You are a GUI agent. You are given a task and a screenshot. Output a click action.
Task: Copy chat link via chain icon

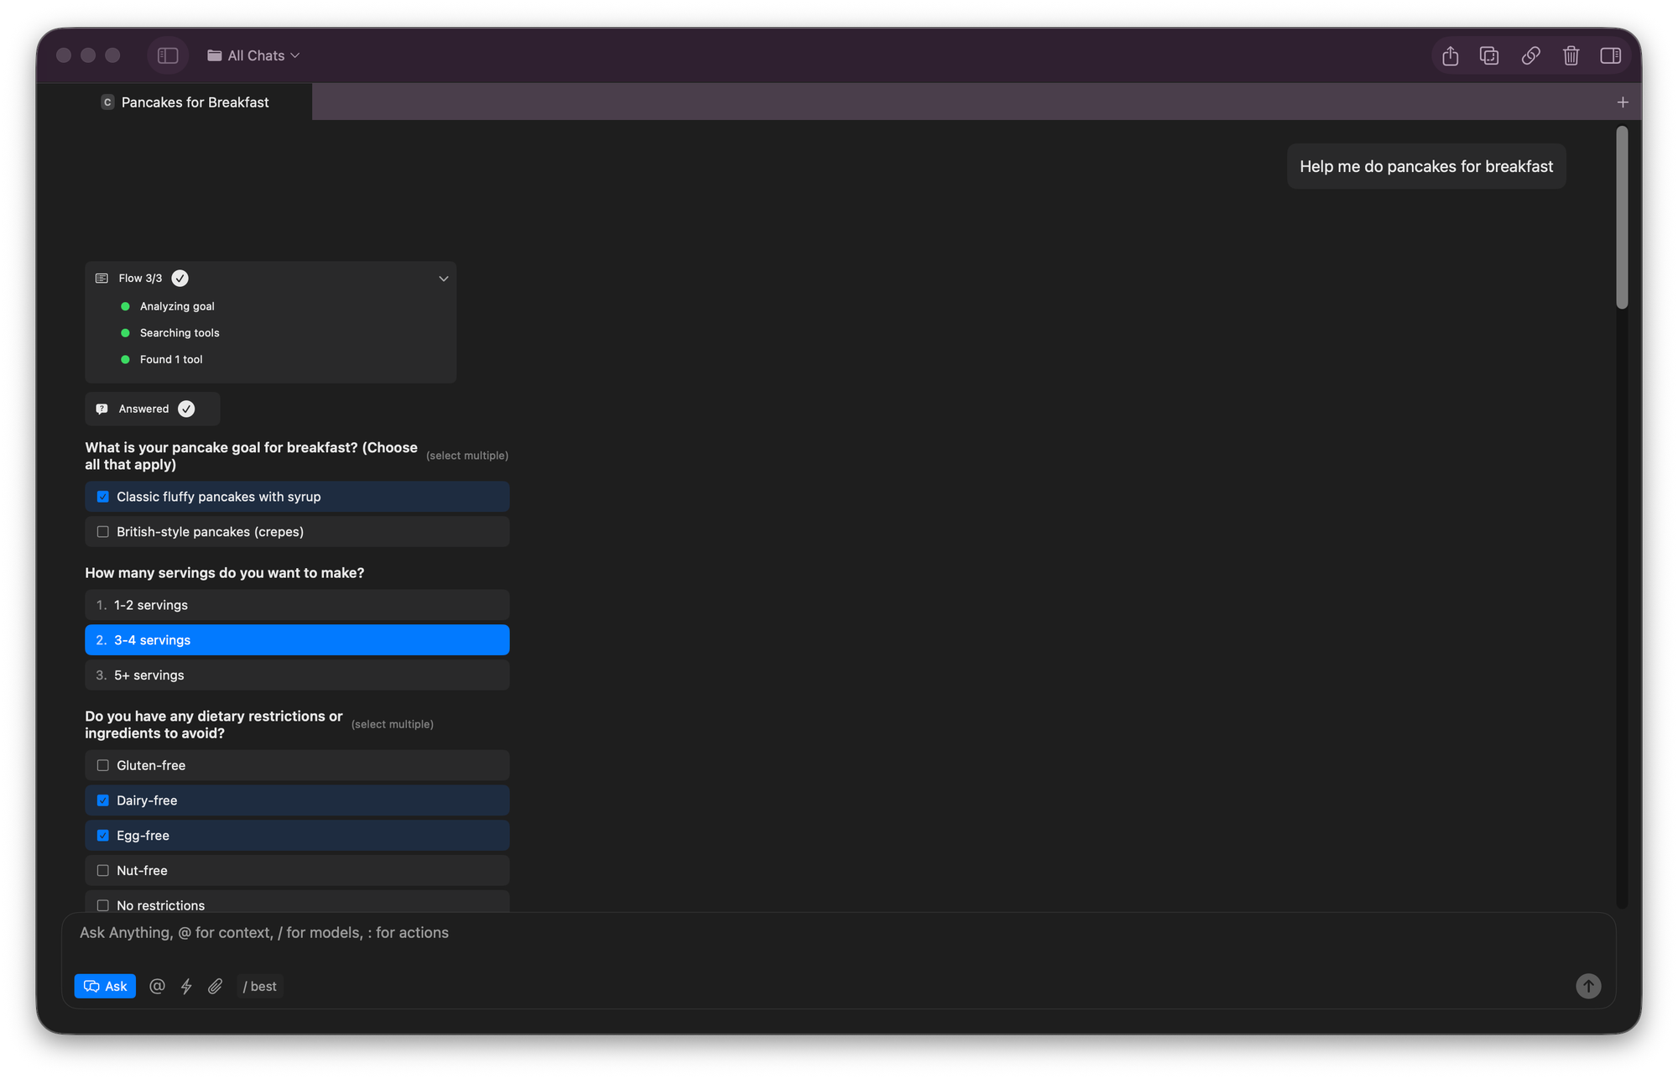tap(1530, 55)
